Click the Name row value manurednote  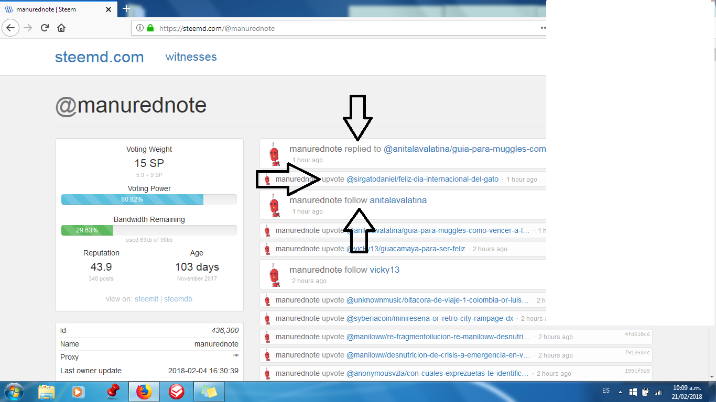[x=216, y=344]
